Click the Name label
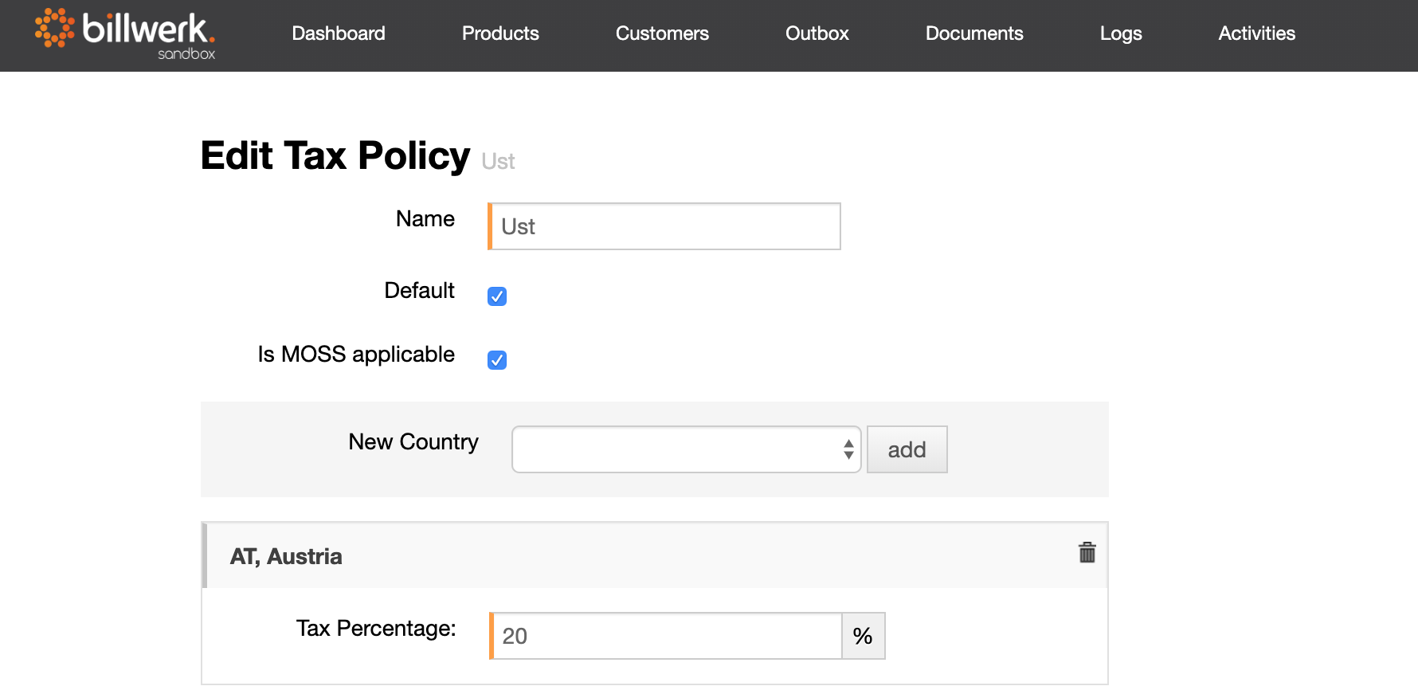 click(425, 219)
